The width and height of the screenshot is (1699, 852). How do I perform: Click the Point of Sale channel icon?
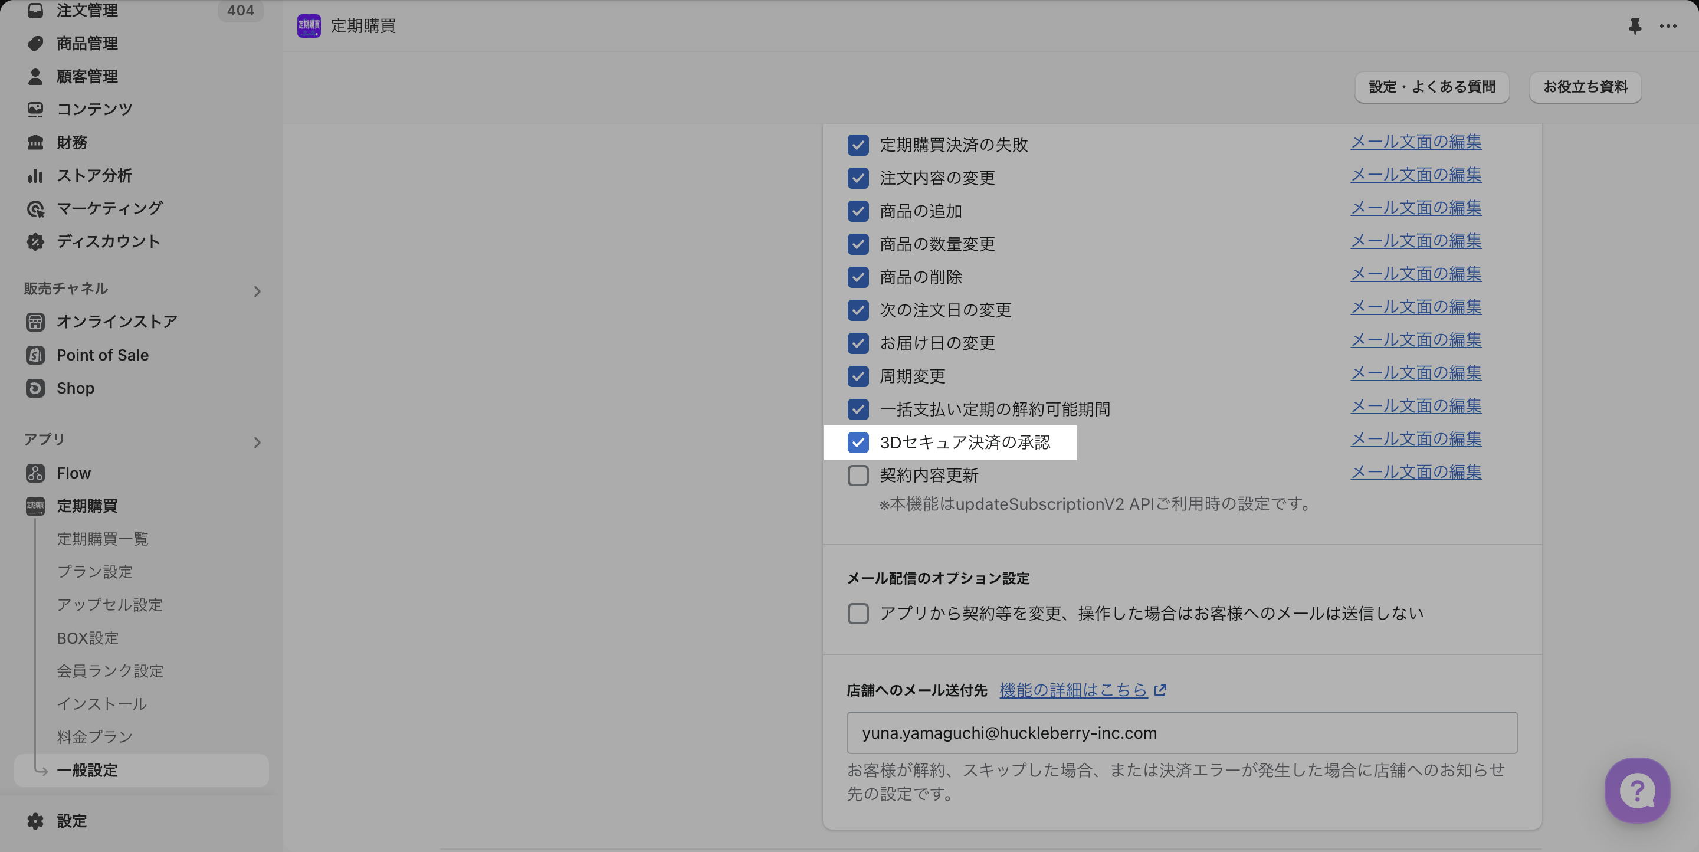pyautogui.click(x=35, y=355)
